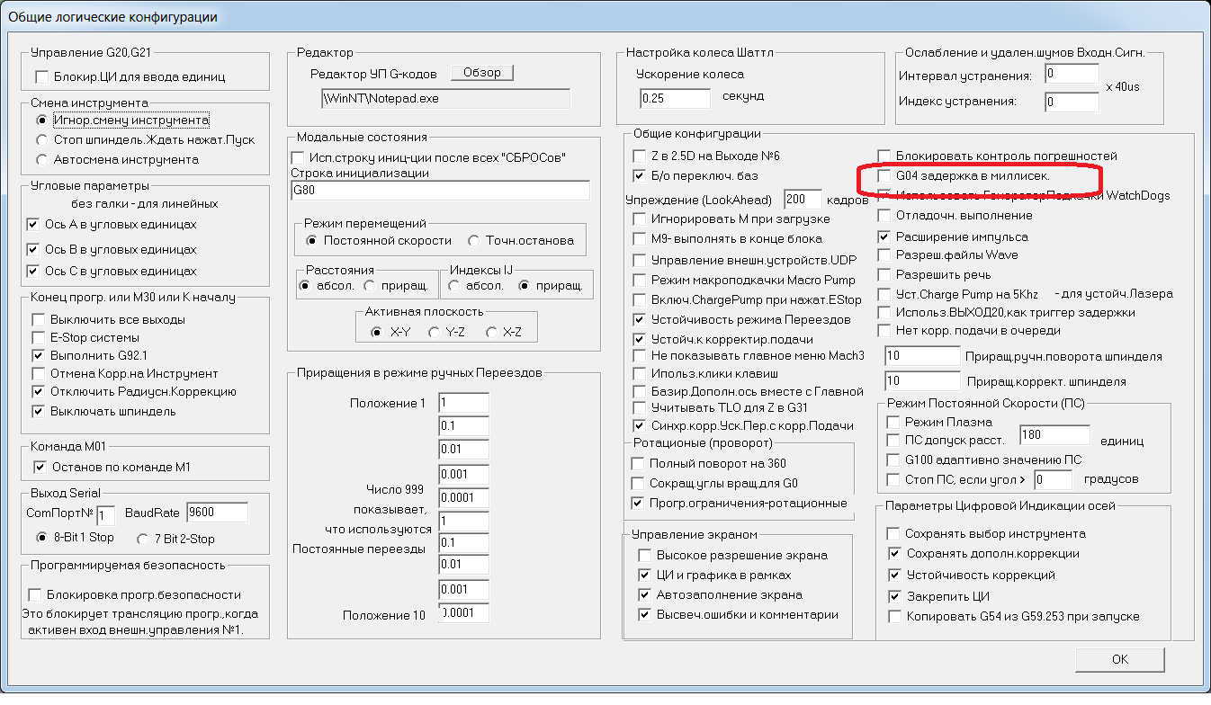Select Игнор.смену инструмента radio option
The image size is (1211, 705).
(x=42, y=120)
